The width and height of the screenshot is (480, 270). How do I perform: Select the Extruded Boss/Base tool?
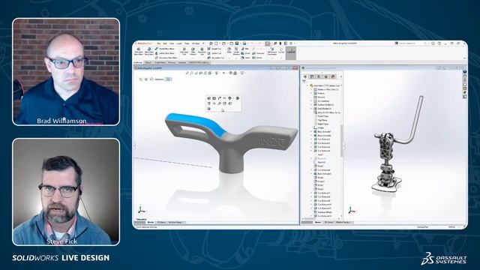[138, 51]
